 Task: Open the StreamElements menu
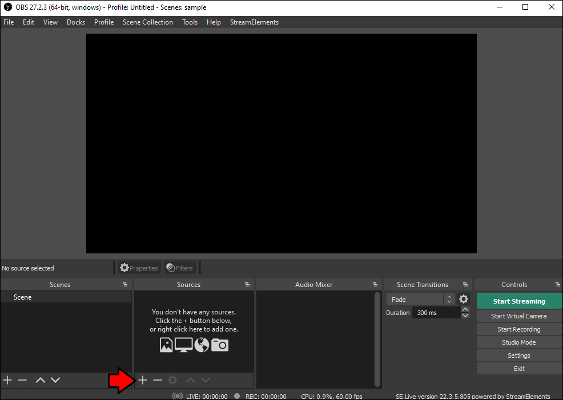tap(254, 22)
